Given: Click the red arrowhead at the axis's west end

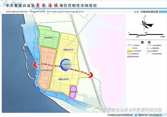Looking at the screenshot, I should pyautogui.click(x=35, y=65).
